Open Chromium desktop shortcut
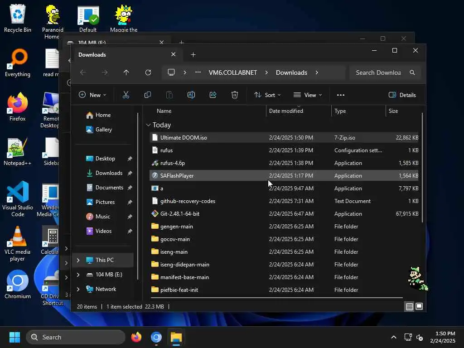Viewport: 464px width, 348px height. pos(18,285)
